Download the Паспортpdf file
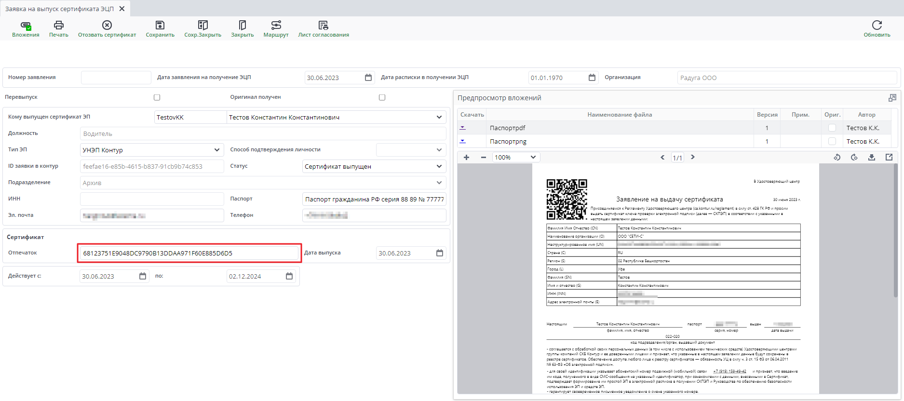This screenshot has width=904, height=401. pos(462,128)
